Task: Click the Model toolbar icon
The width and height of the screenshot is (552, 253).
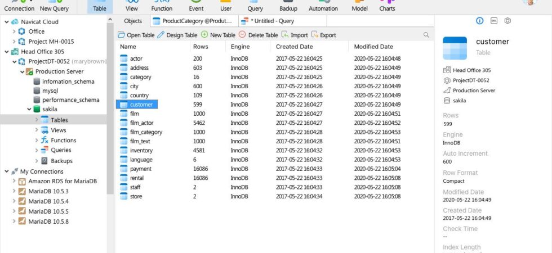Action: 359,6
